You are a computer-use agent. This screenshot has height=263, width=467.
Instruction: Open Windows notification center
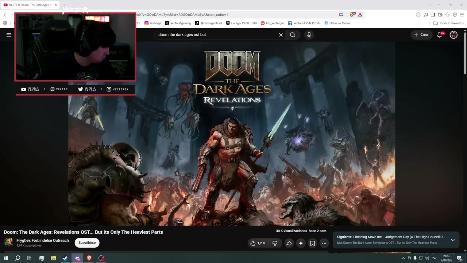point(459,258)
